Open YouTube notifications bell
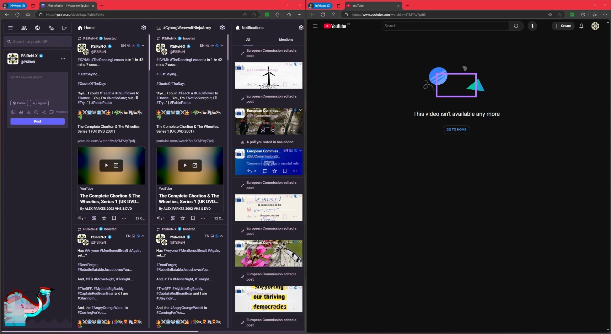 tap(582, 26)
